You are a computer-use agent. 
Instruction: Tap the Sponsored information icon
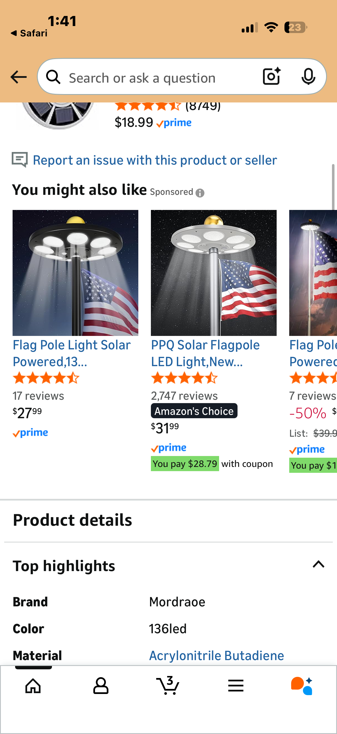point(201,193)
